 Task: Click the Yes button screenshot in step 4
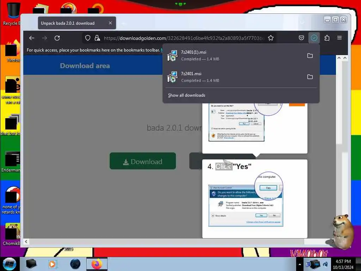pos(268,188)
